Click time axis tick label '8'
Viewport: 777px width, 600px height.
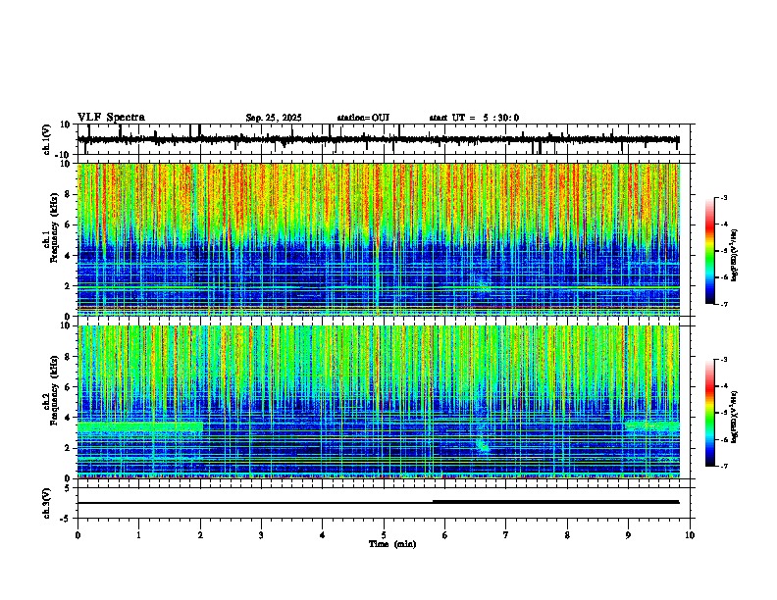tap(567, 534)
